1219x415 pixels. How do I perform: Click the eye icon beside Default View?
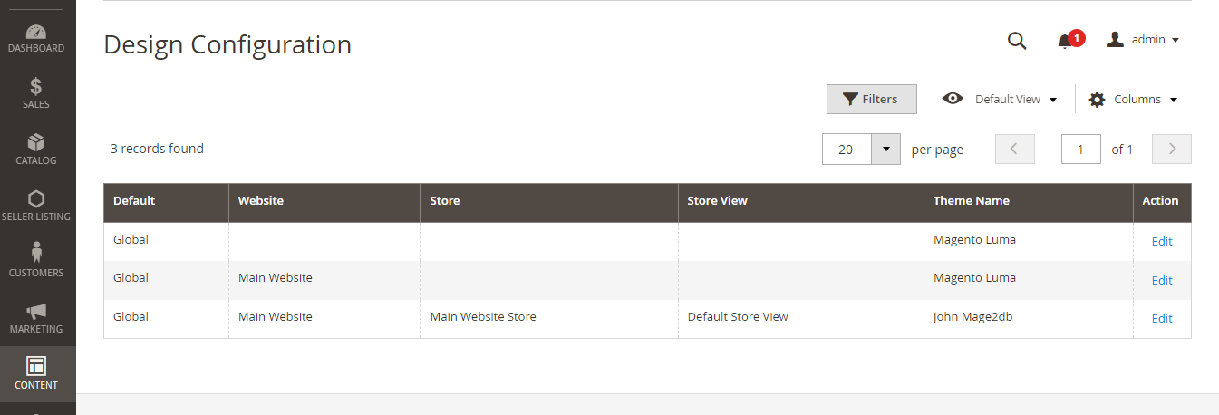pos(953,99)
